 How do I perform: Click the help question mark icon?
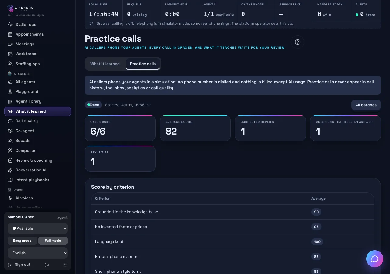pos(298,42)
